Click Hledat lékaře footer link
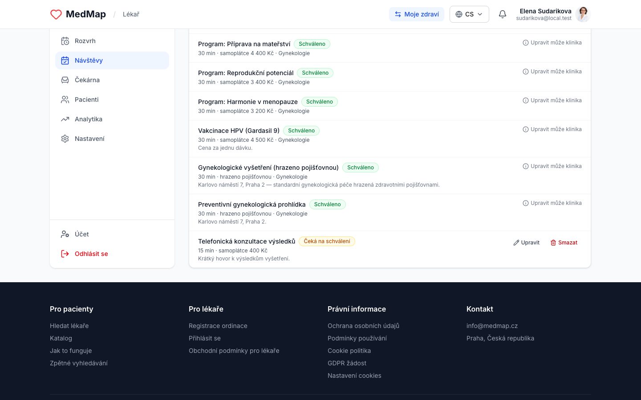The height and width of the screenshot is (400, 641). [x=69, y=326]
